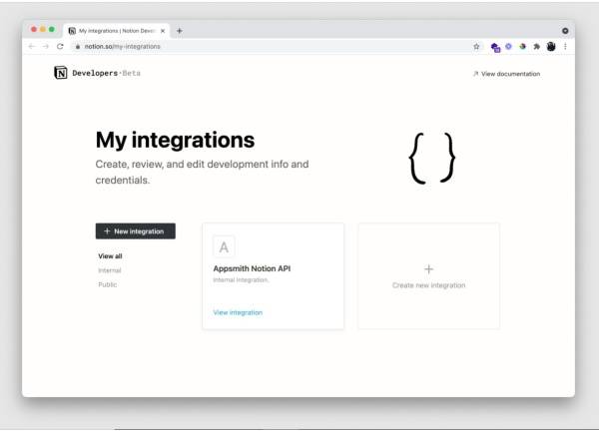Click the red close window button
This screenshot has height=431, width=599.
point(34,29)
